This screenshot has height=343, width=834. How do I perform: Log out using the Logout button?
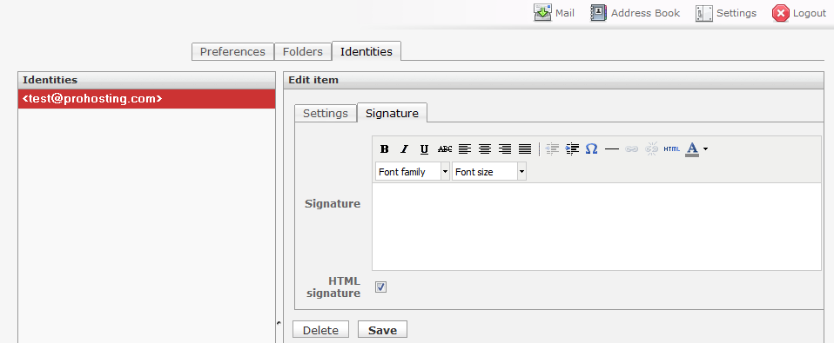coord(799,13)
